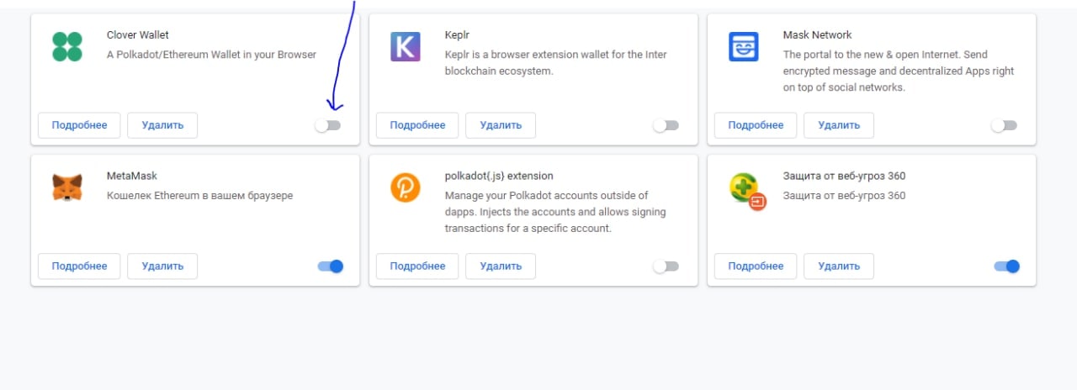Remove Mask Network via Удалить button

tap(839, 125)
